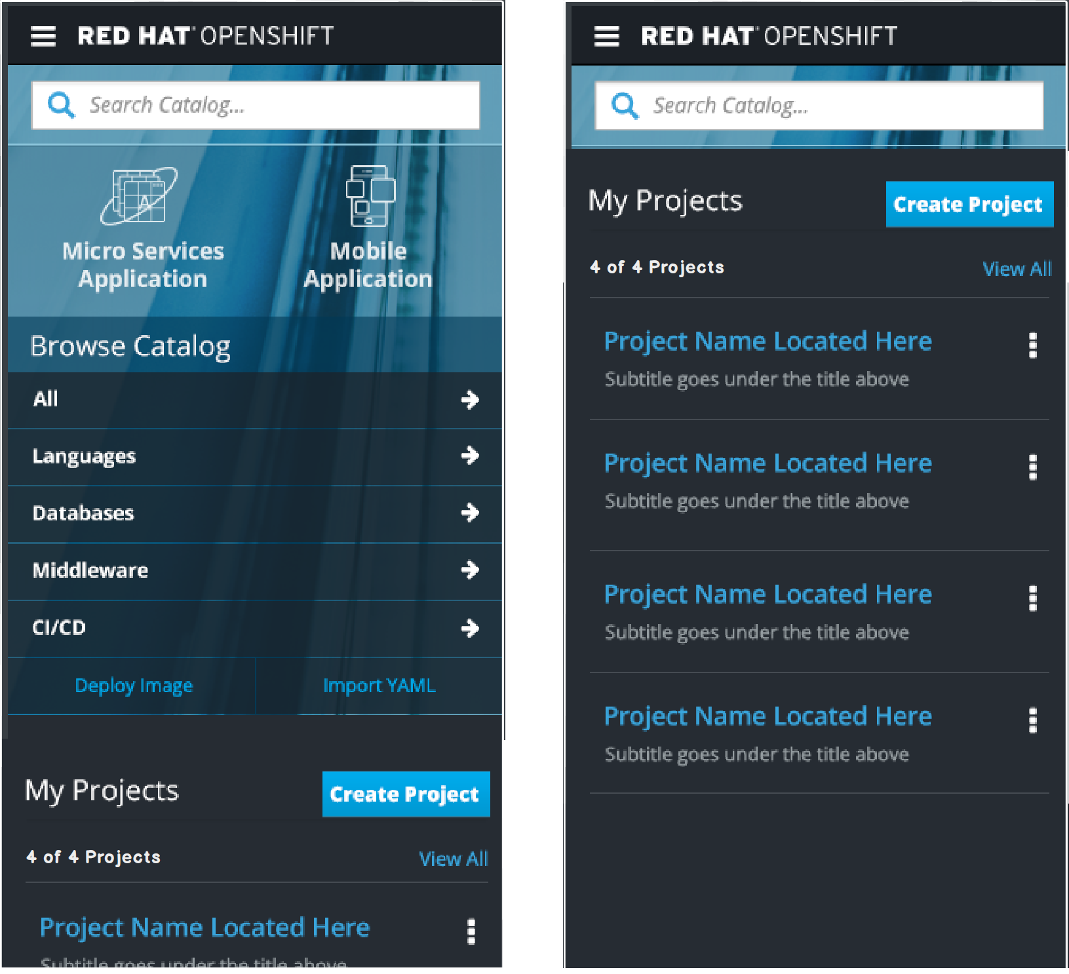Screen dimensions: 1069x974
Task: Open first Project Name Located Here, right screen
Action: pyautogui.click(x=768, y=341)
